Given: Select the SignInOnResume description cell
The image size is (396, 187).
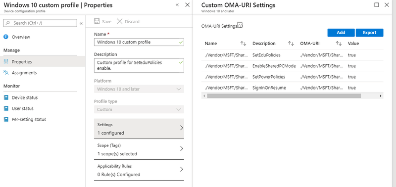Looking at the screenshot, I should click(269, 88).
